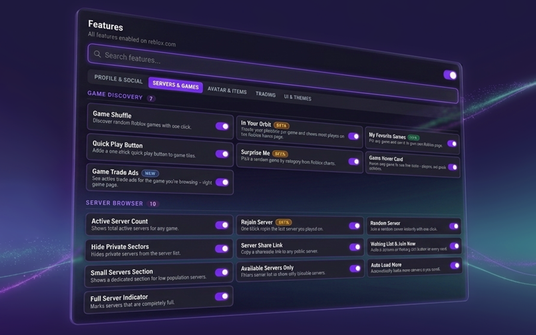Switch off the Server Share Link toggle
Screen dimensions: 536x335
pyautogui.click(x=355, y=247)
